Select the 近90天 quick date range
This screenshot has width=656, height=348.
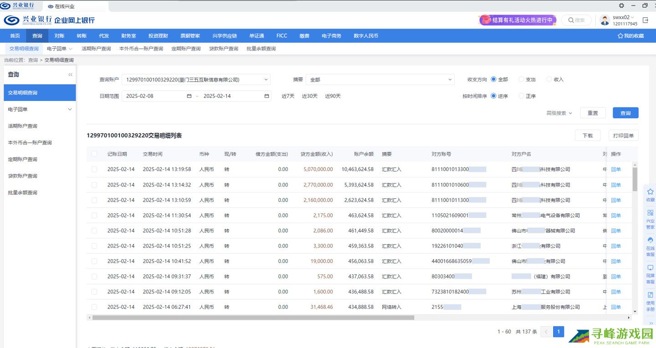(x=333, y=96)
